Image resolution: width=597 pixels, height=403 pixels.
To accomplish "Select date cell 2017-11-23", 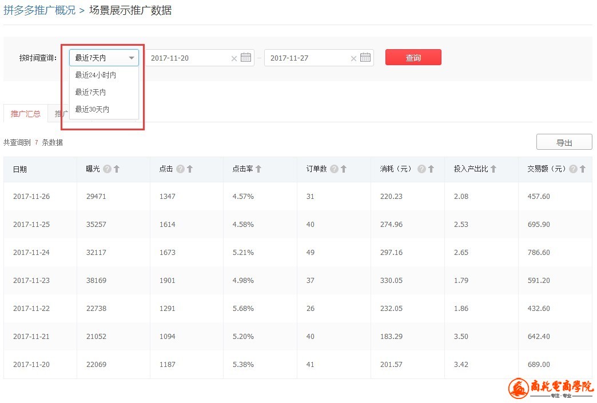I will click(31, 281).
